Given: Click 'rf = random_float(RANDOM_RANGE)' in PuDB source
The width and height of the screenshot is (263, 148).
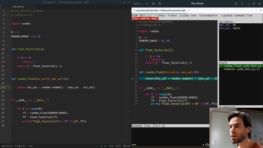Looking at the screenshot, I should tap(174, 97).
